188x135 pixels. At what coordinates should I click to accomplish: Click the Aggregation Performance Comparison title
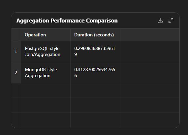click(67, 21)
